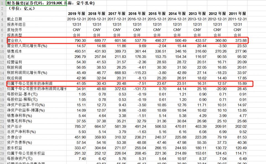Click the date cell 2011-12-31
The height and width of the screenshot is (164, 266).
237,19
